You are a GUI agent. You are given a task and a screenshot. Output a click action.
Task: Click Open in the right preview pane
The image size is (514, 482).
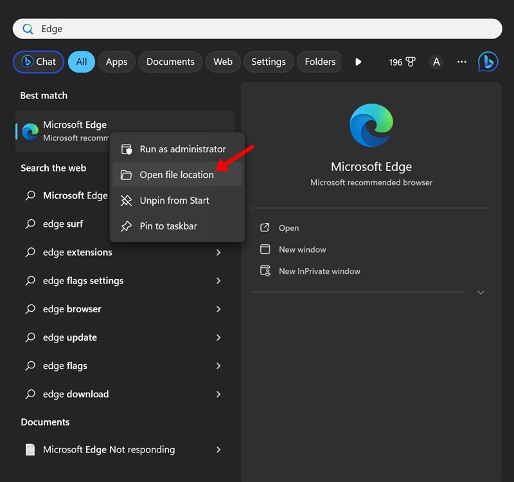(288, 228)
